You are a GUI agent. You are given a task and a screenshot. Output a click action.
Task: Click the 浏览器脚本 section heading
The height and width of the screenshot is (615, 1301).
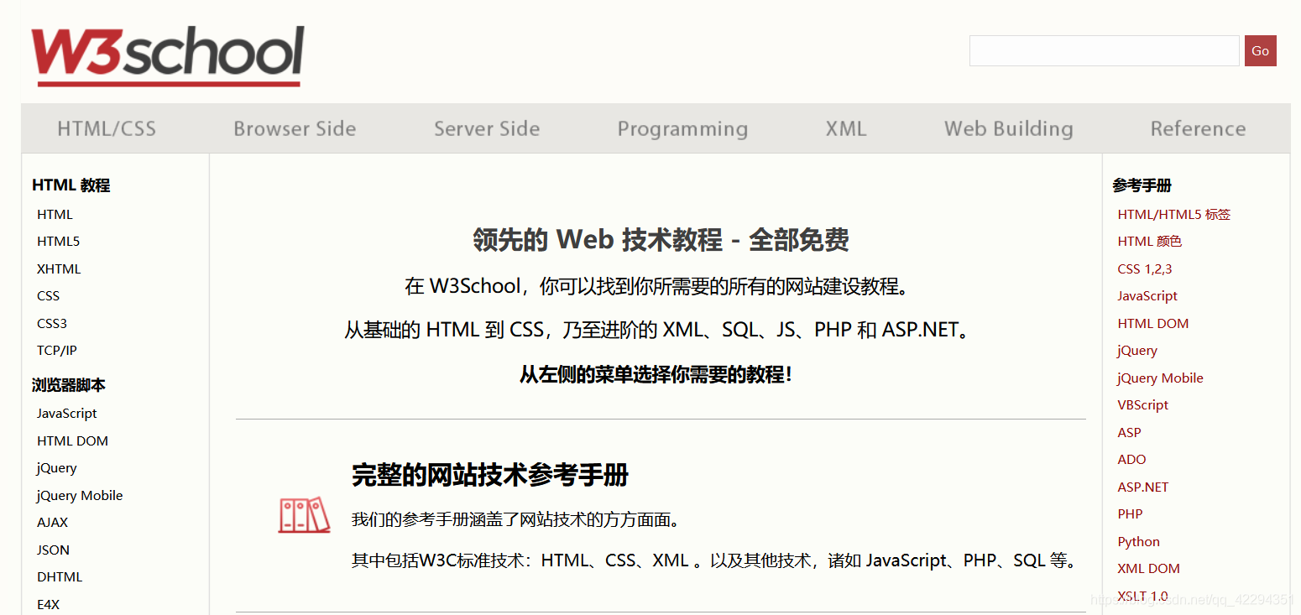coord(69,385)
